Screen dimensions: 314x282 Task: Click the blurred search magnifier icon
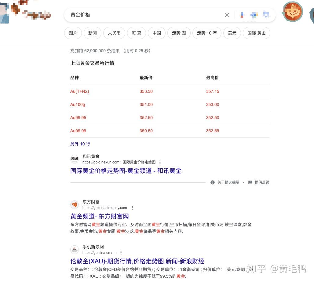266,15
